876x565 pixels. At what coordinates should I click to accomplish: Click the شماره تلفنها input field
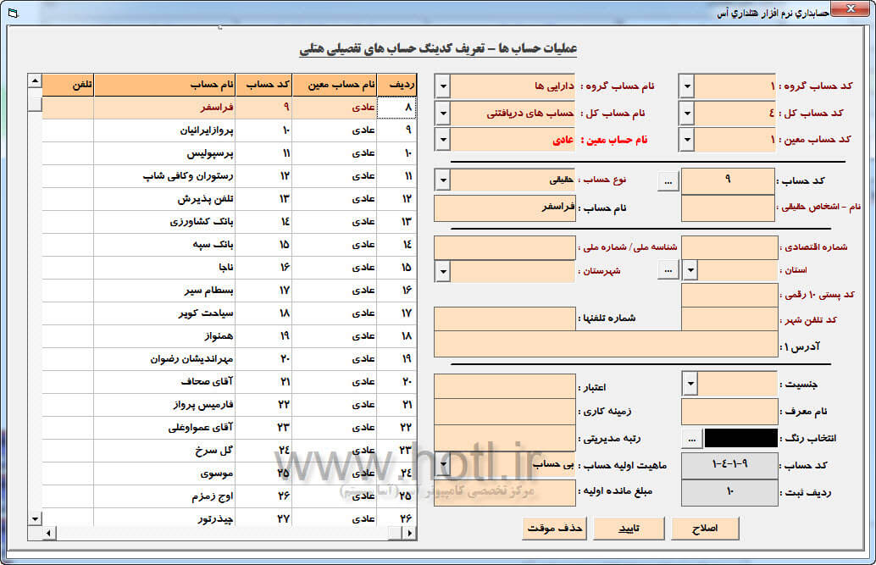[504, 319]
